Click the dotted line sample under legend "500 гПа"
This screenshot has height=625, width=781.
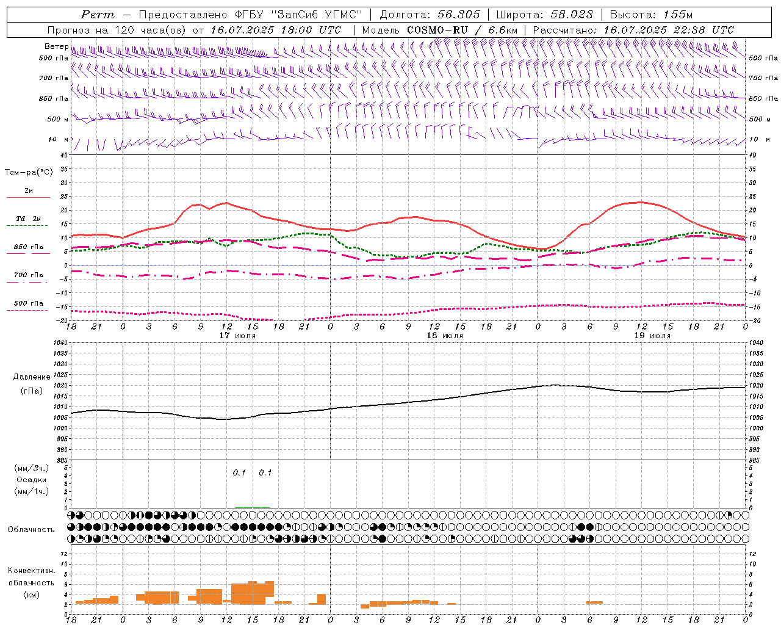click(x=28, y=311)
